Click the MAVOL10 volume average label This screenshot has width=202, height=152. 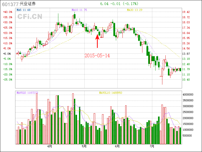coord(111,93)
